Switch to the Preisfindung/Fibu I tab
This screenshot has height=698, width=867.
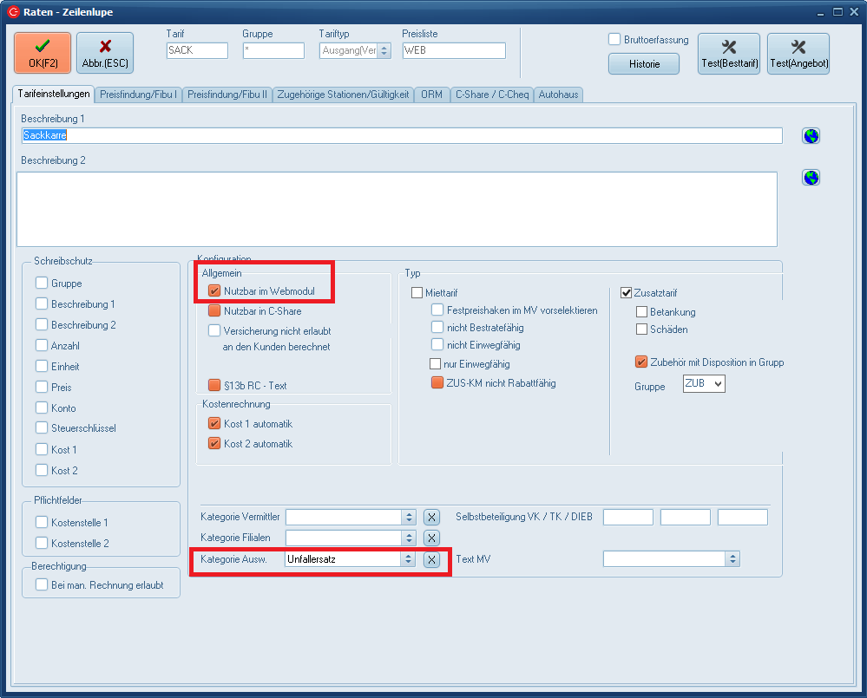(139, 95)
